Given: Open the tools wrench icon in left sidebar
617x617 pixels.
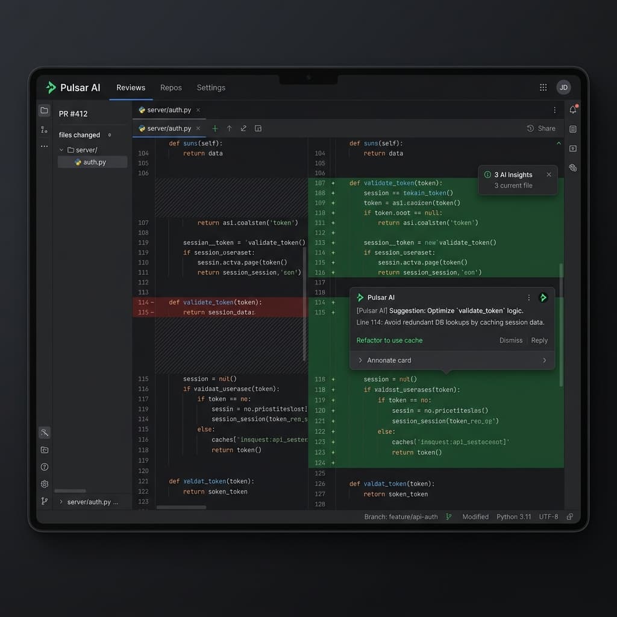Looking at the screenshot, I should click(x=45, y=433).
